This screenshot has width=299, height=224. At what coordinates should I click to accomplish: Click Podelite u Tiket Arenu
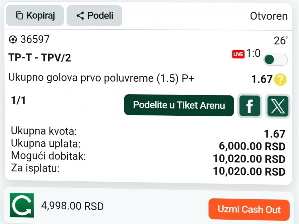point(179,105)
